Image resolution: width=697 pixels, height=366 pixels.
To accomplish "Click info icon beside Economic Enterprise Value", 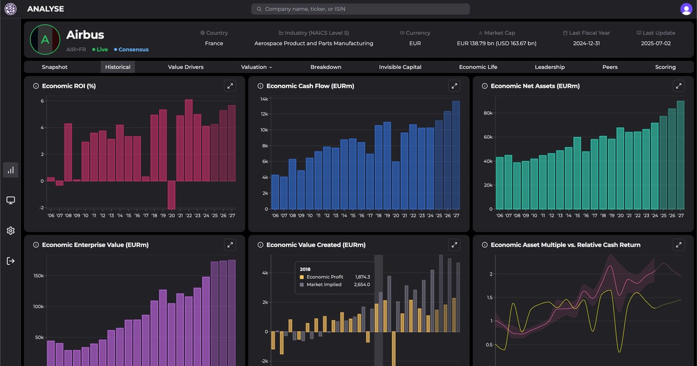I will tap(36, 245).
